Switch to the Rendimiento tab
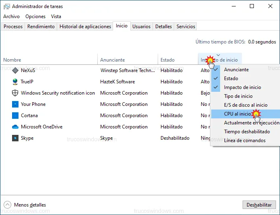Viewport: 280px width, 215px height. (41, 27)
